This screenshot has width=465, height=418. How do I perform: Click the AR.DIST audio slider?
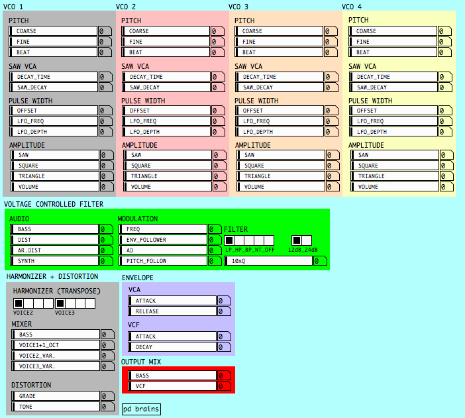pos(54,250)
